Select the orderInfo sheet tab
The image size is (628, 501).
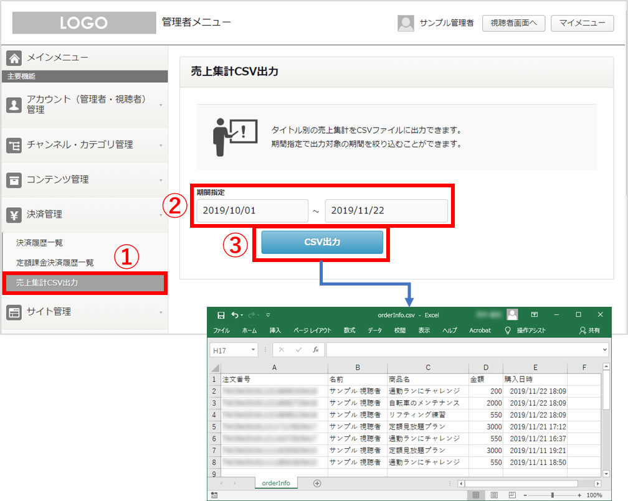(276, 483)
